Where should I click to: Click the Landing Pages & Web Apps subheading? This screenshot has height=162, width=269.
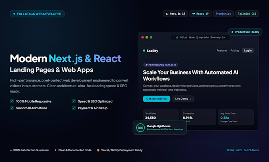click(51, 70)
